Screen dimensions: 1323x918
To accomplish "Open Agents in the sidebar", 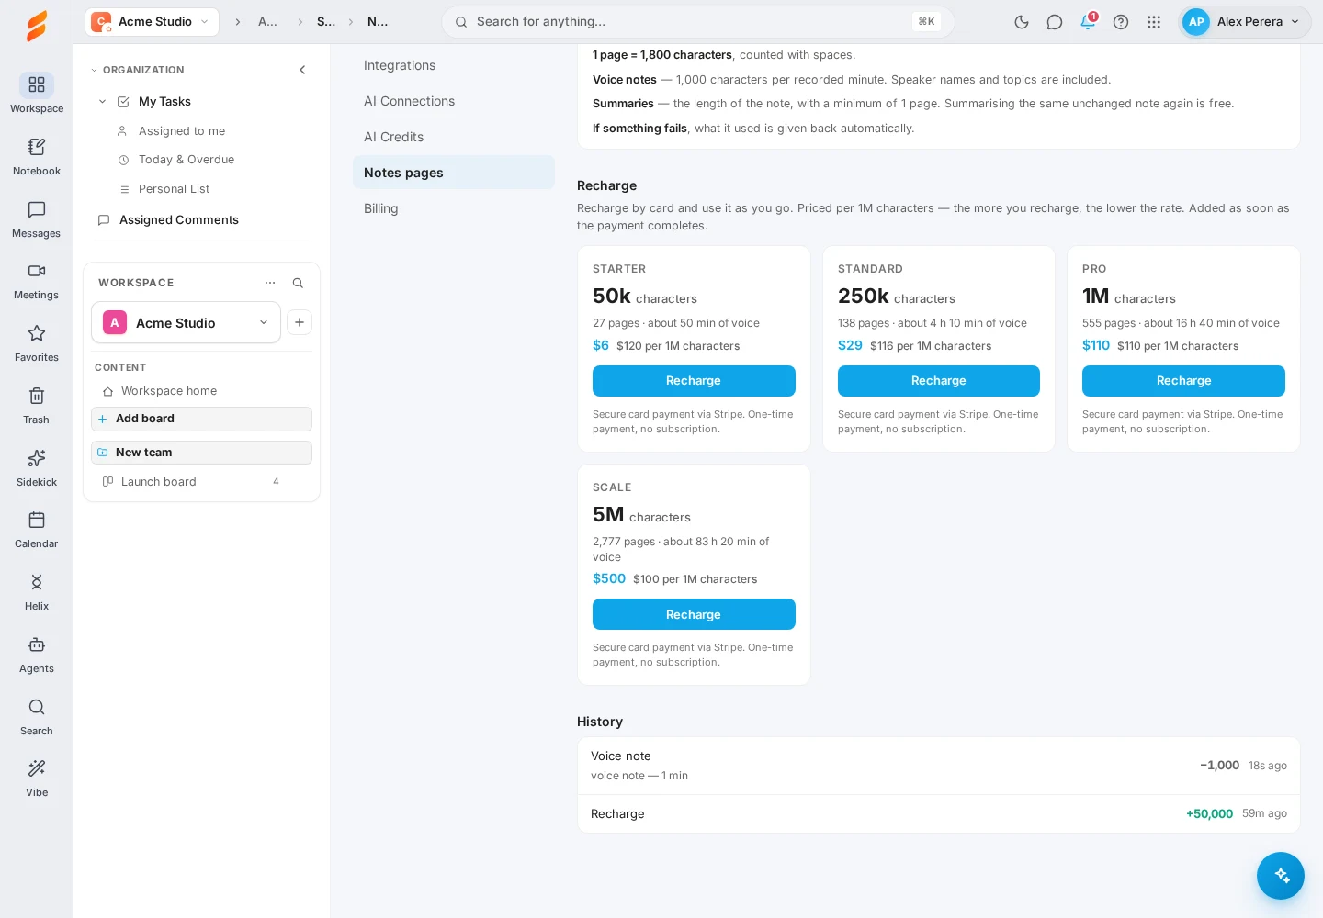I will [x=37, y=654].
